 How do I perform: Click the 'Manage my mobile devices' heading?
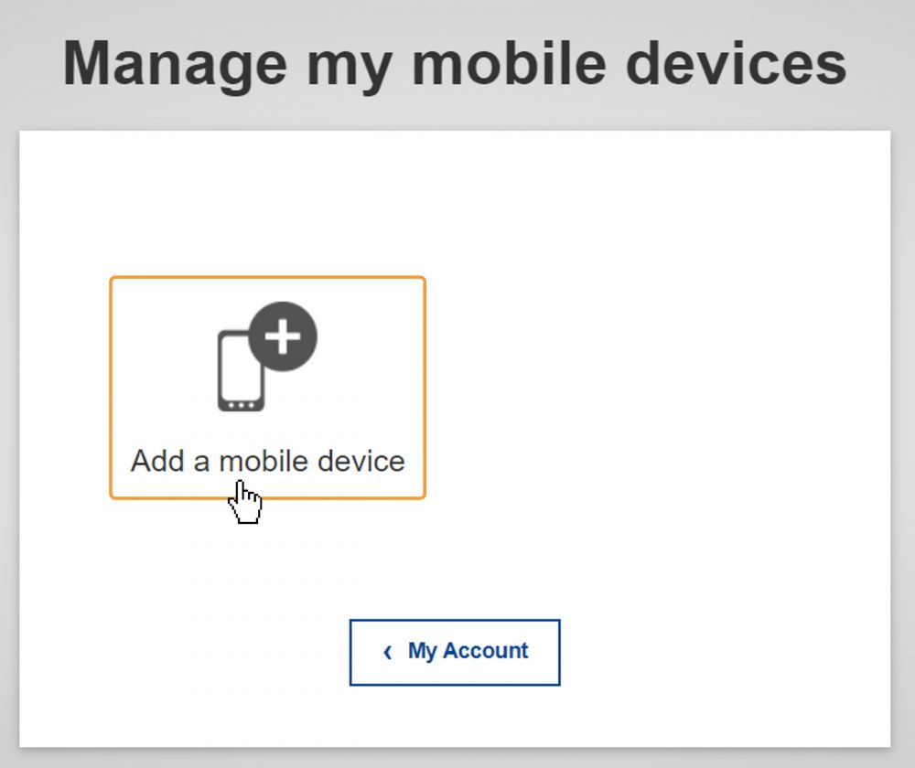click(x=455, y=64)
